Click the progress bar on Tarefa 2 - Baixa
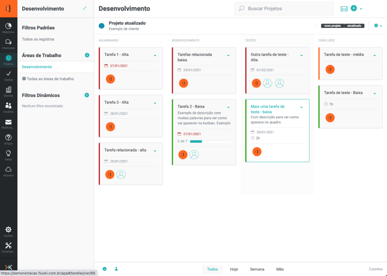 196,141
